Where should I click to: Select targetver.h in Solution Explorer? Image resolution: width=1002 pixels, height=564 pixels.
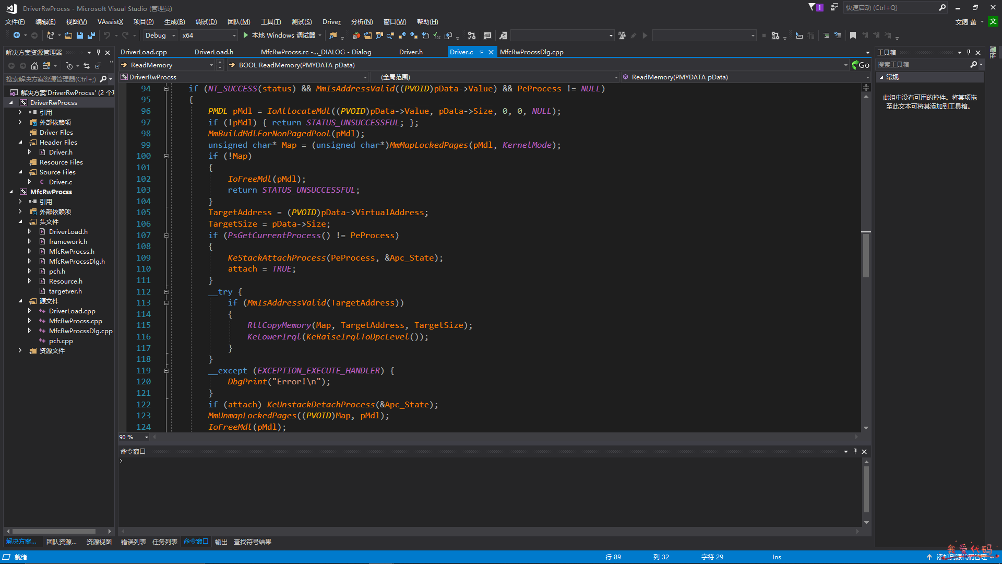click(x=65, y=291)
